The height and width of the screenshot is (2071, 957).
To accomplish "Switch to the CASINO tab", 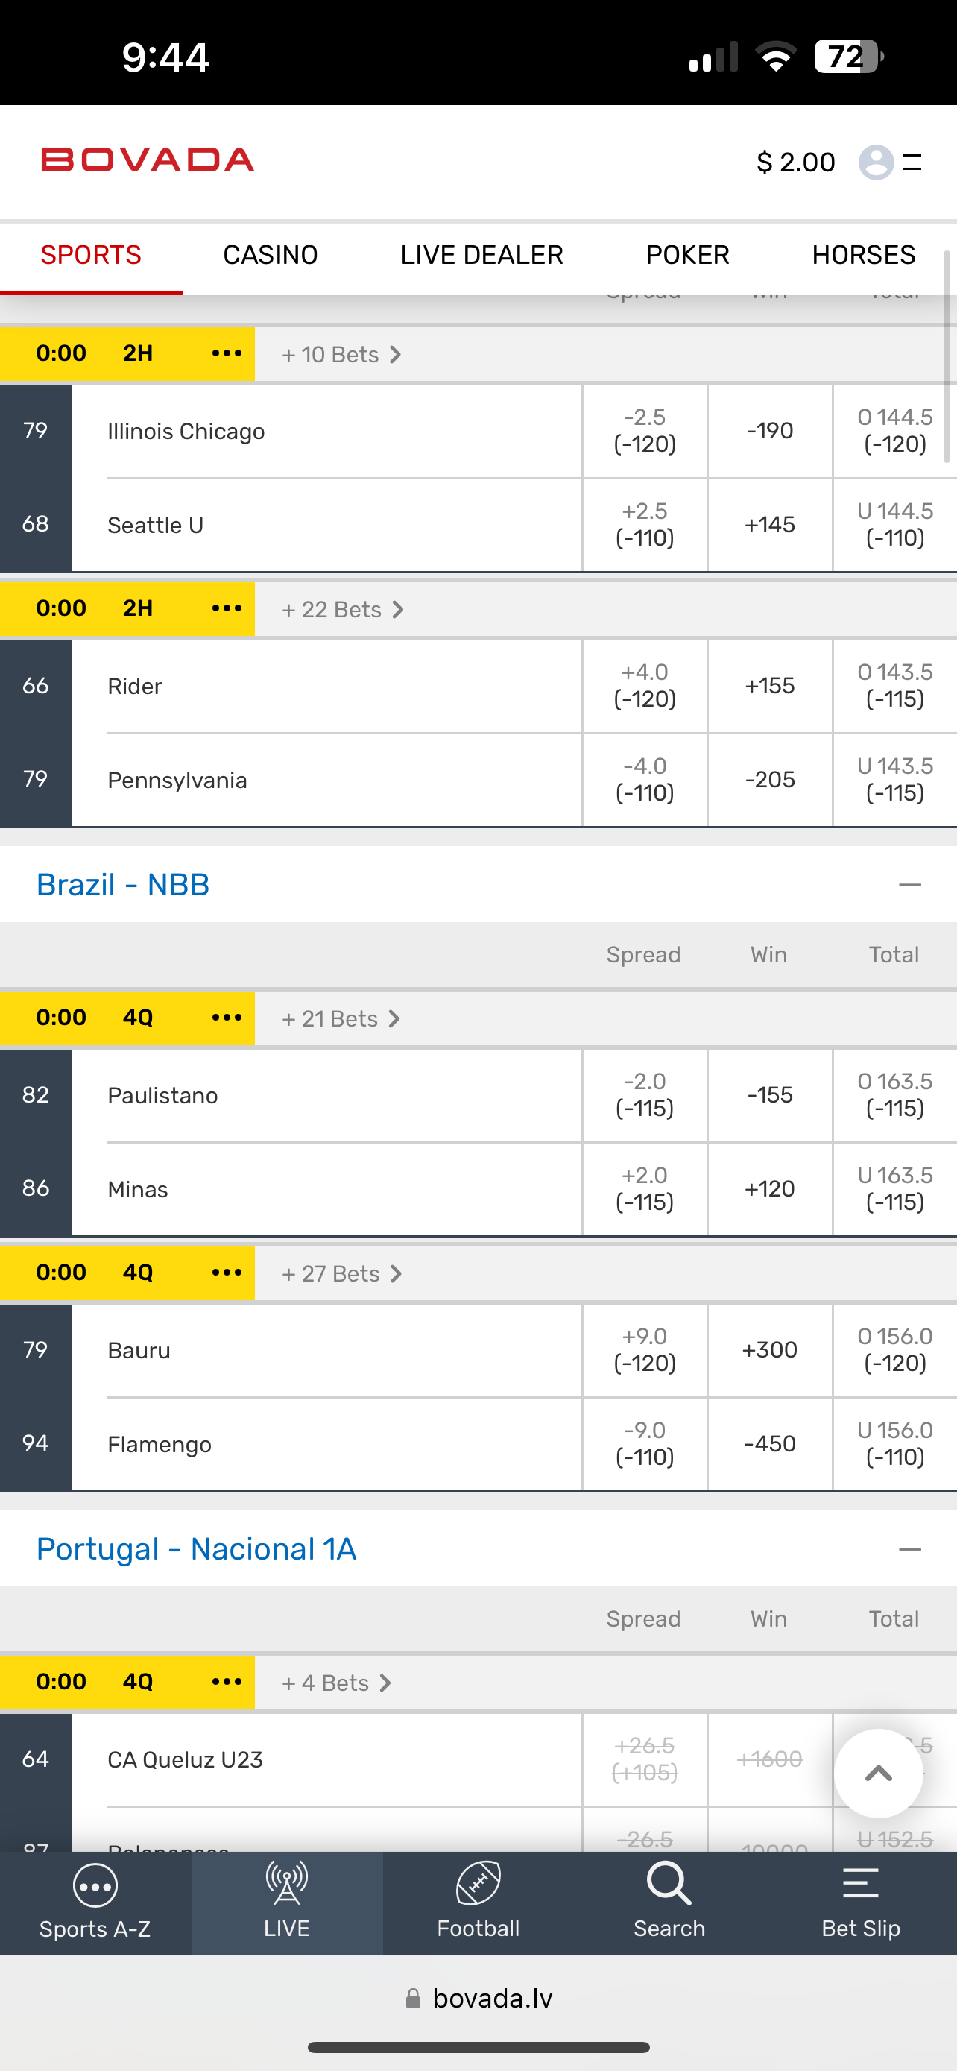I will (270, 255).
